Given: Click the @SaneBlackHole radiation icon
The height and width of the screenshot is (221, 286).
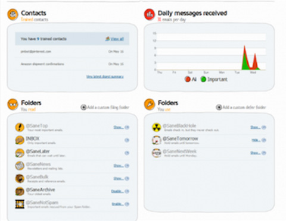Looking at the screenshot, I should coord(157,127).
